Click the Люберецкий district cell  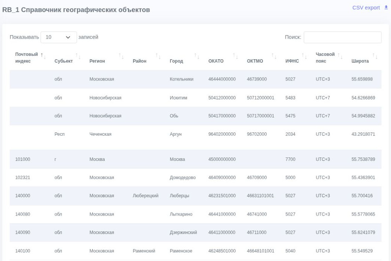pyautogui.click(x=145, y=196)
